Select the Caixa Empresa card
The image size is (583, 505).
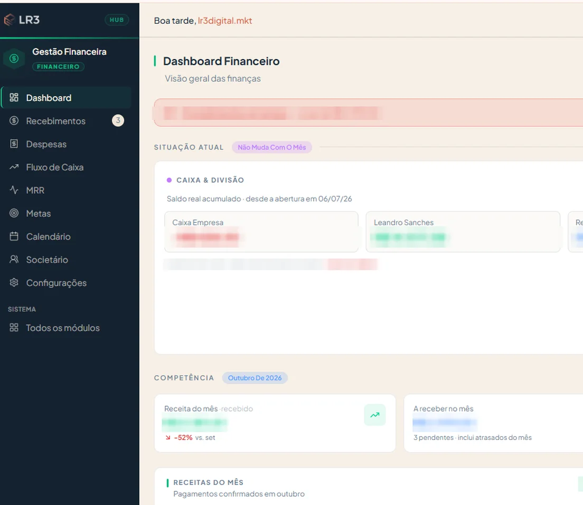261,232
